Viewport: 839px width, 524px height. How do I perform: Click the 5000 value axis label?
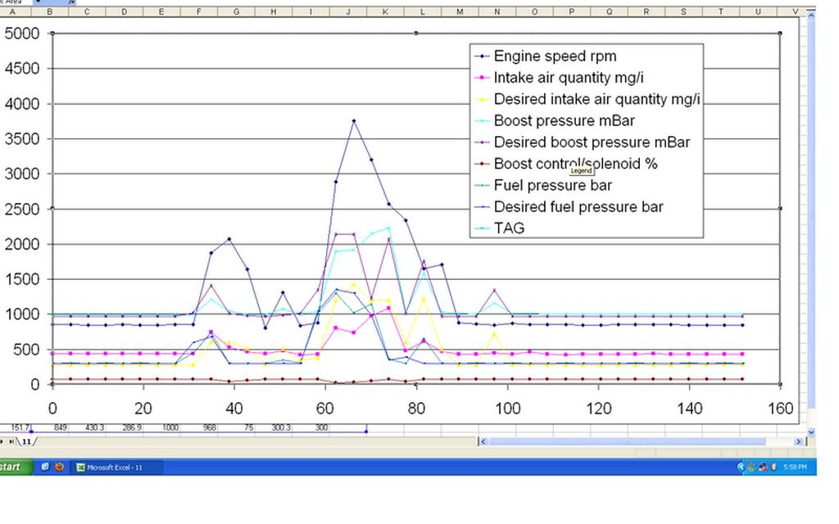click(x=22, y=34)
